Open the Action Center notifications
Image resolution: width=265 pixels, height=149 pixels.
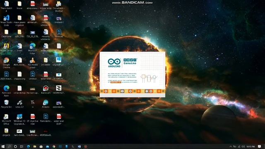point(260,147)
